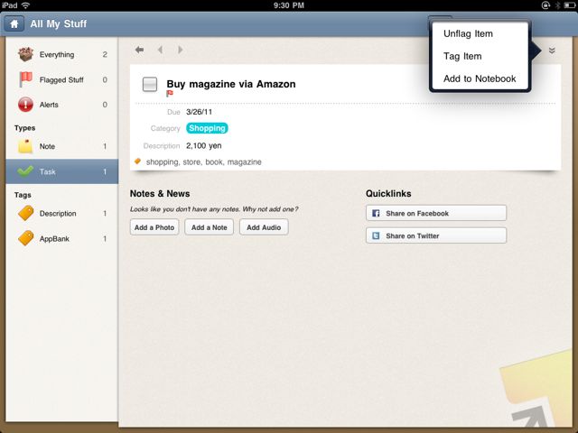Click the tags shopping, store, book, magazine
578x433 pixels.
[203, 162]
